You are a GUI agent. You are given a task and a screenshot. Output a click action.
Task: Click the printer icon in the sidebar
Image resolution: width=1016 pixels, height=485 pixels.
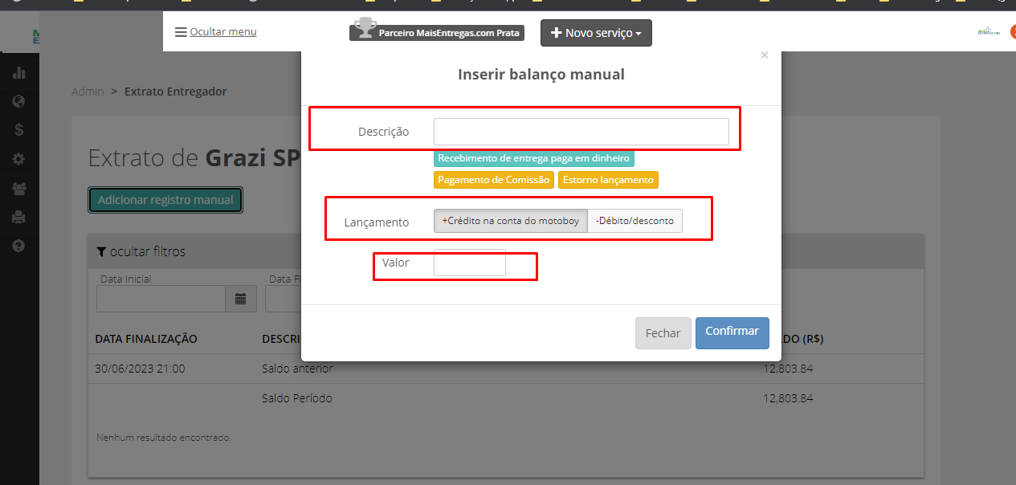coord(19,217)
